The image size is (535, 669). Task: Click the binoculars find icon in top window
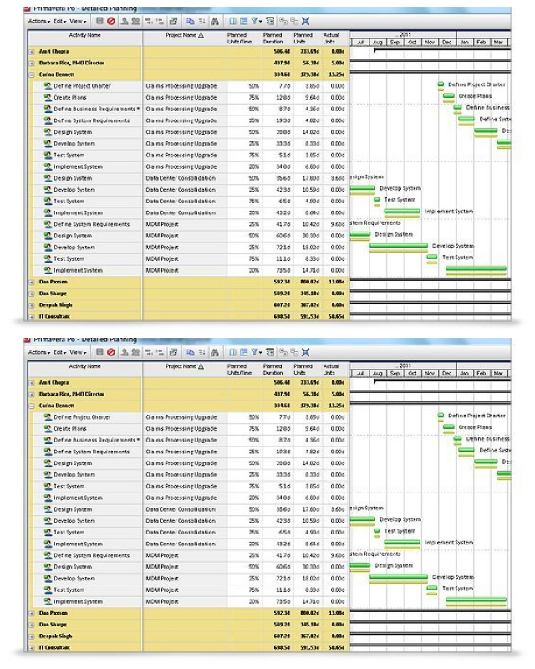pos(215,21)
